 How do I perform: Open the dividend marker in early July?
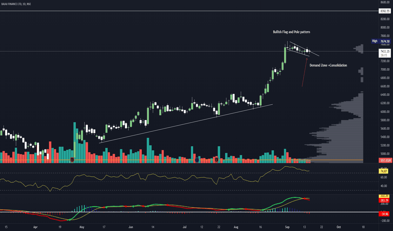click(x=197, y=160)
